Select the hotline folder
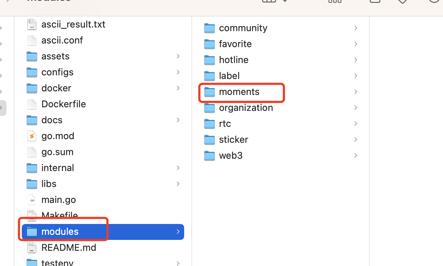This screenshot has height=266, width=443. 233,60
